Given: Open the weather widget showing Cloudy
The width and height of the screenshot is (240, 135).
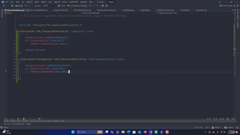Looking at the screenshot, I should point(7,132).
